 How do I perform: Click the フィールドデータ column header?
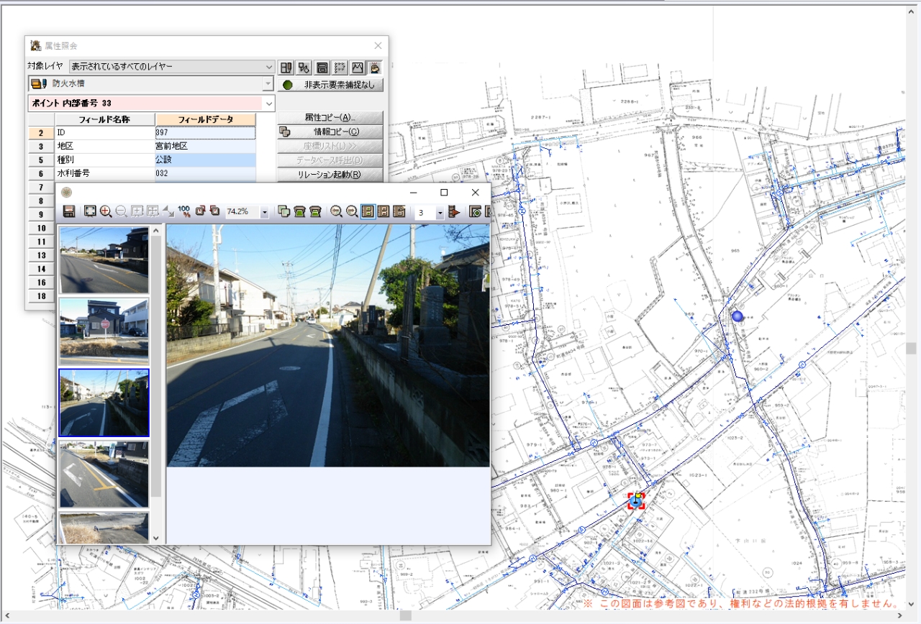click(x=205, y=119)
